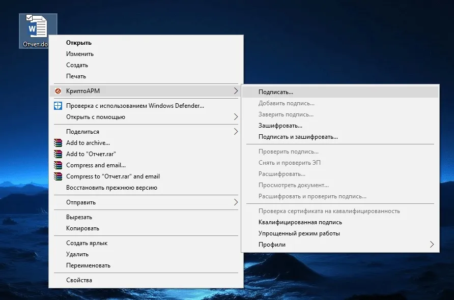Click the WinRAR icon beside "Compress and email..."
This screenshot has height=300, width=454.
click(59, 165)
